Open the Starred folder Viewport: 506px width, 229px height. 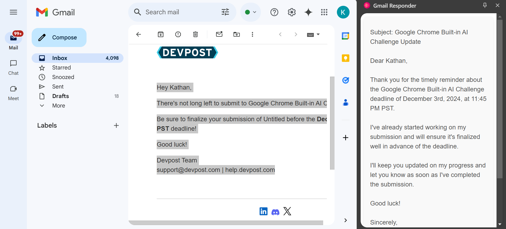[78, 68]
